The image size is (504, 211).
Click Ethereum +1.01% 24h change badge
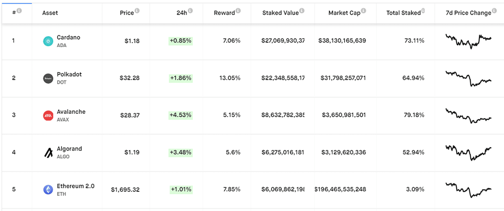181,189
